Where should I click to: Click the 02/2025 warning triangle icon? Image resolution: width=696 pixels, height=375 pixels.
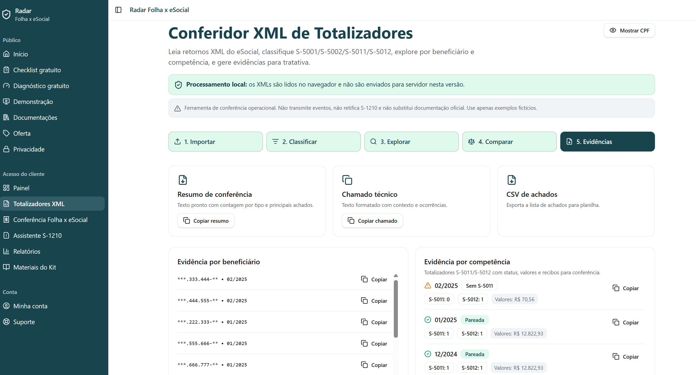(x=428, y=286)
